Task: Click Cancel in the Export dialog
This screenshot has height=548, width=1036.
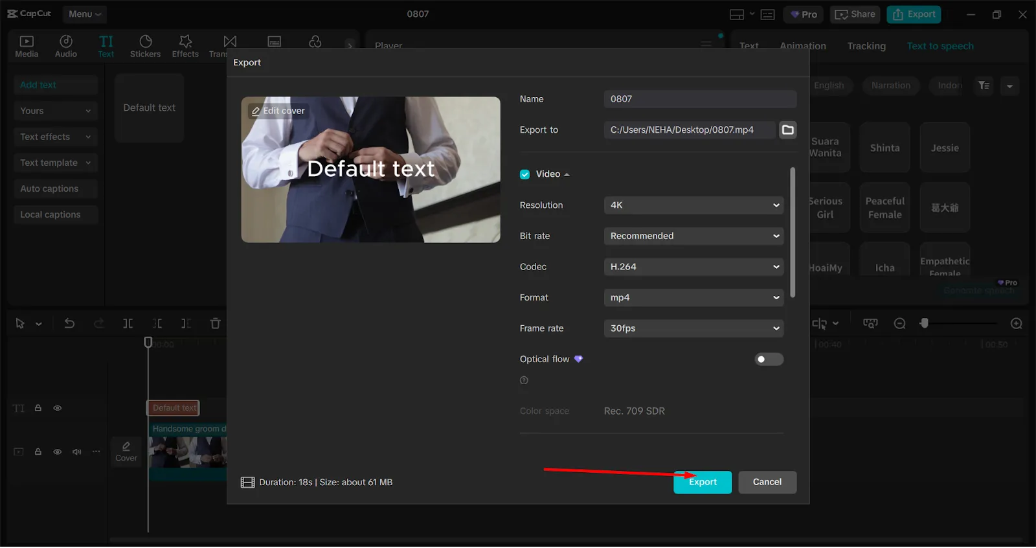Action: [767, 483]
